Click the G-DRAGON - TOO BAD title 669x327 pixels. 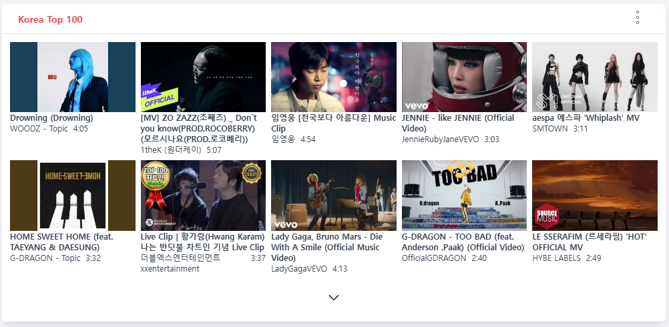click(463, 242)
